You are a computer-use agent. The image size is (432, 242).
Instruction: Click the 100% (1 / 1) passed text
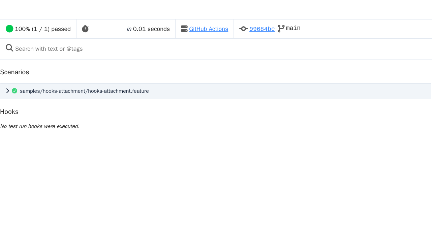[43, 29]
